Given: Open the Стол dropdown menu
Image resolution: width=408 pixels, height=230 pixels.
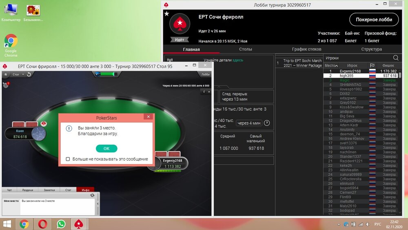Looking at the screenshot, I should point(18,74).
